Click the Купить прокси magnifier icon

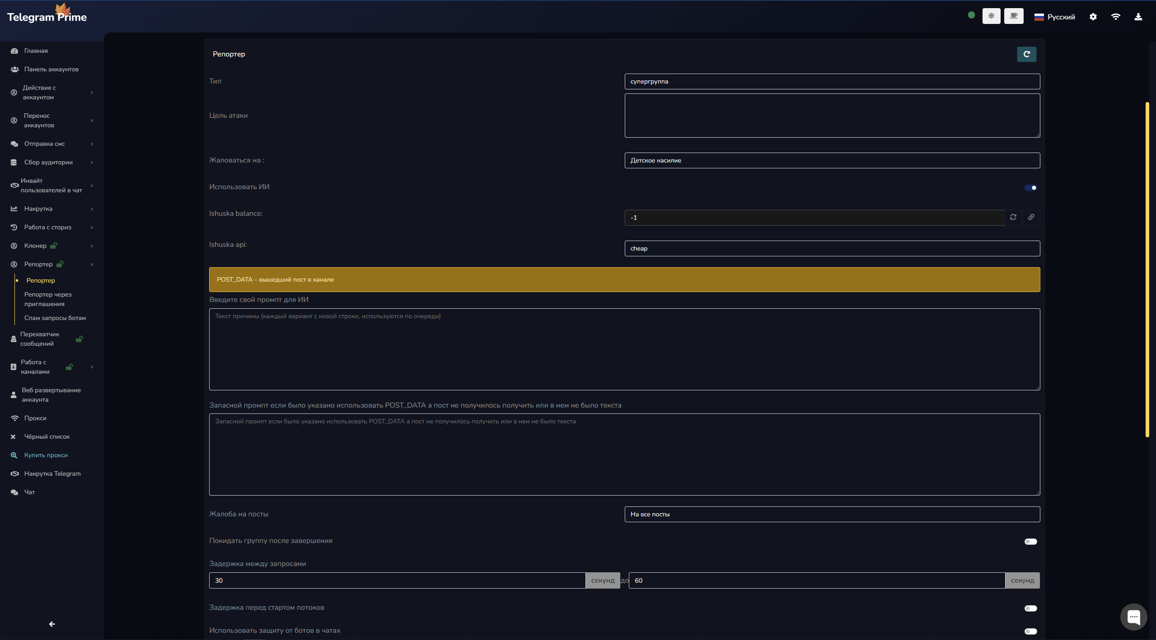[x=14, y=455]
